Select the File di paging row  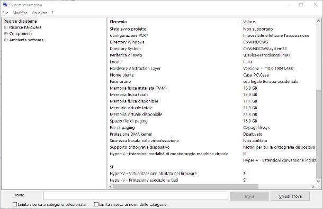212,128
